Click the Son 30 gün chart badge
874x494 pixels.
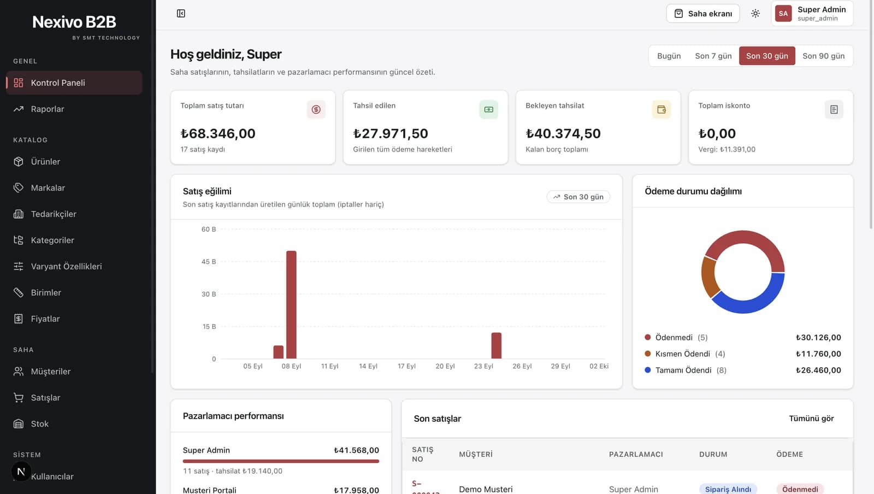pyautogui.click(x=578, y=197)
